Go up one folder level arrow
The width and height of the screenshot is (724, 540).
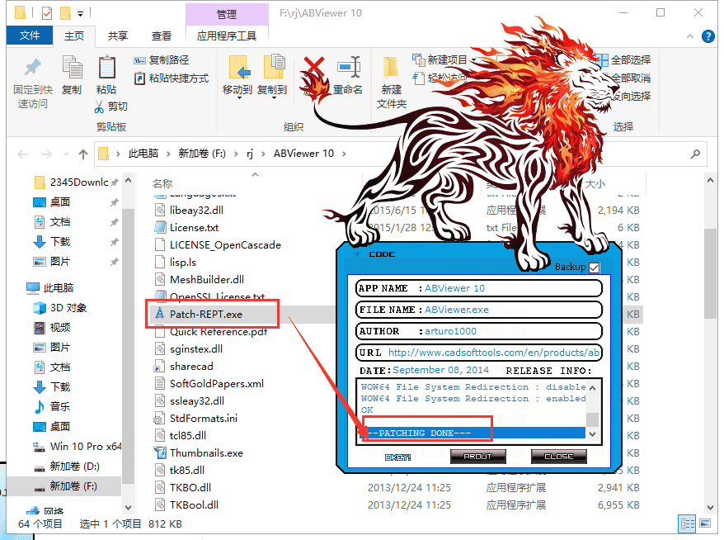click(x=83, y=154)
